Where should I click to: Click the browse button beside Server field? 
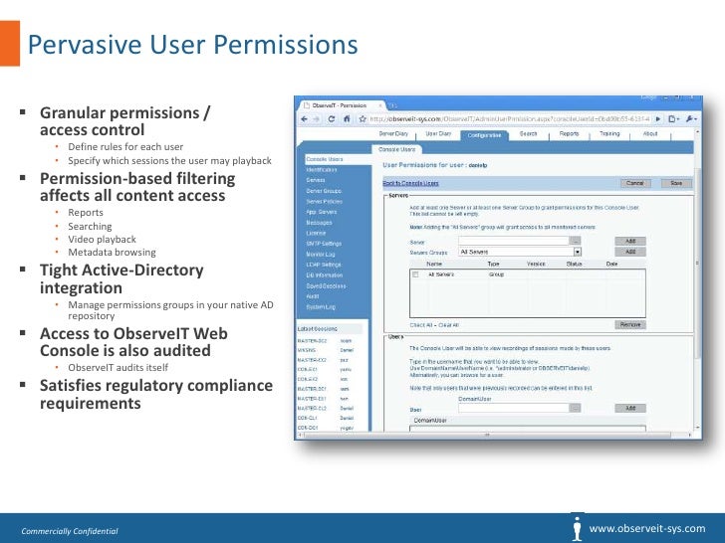(x=575, y=241)
